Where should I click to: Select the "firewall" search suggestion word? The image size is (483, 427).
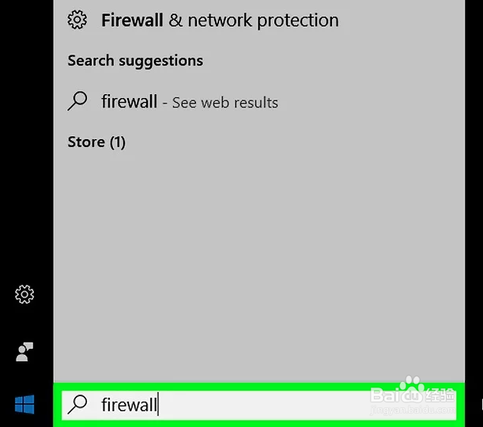[129, 102]
